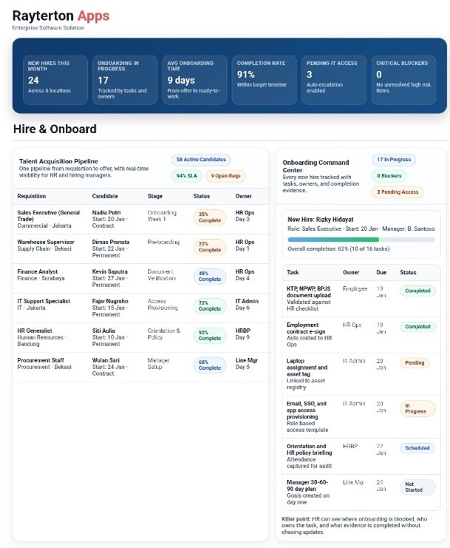Click the Access Provisioning stage
450x548 pixels.
[163, 305]
